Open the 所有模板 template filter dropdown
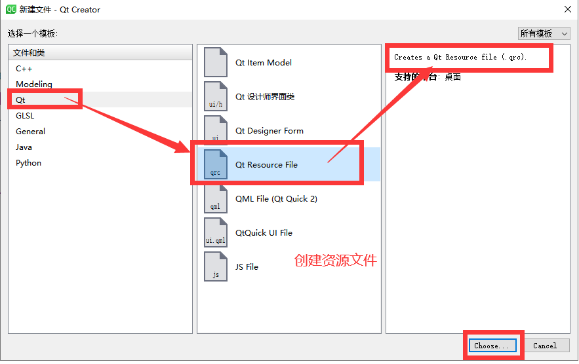 tap(544, 33)
